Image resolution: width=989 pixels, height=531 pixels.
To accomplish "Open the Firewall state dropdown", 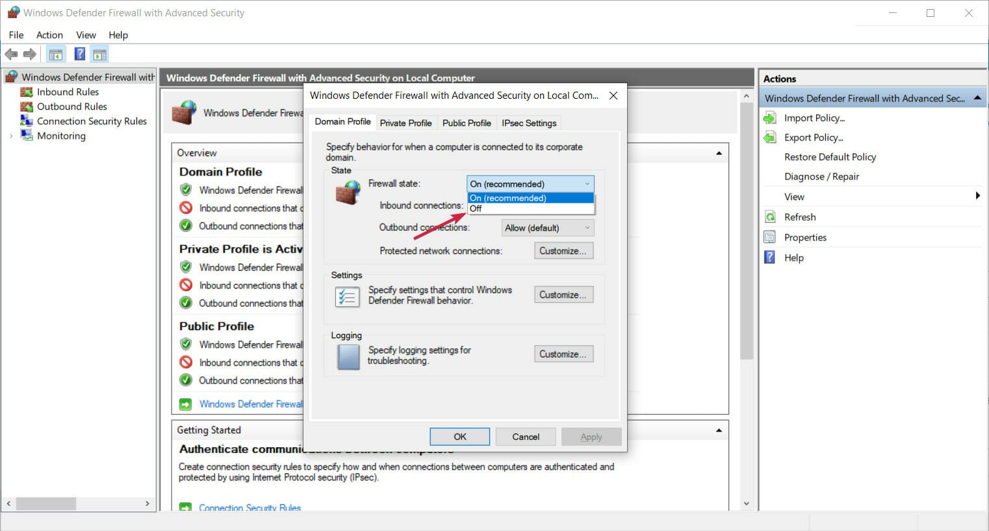I will 530,184.
